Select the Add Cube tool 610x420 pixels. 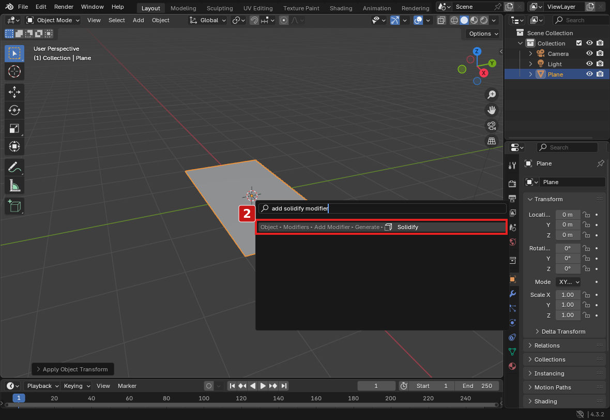[x=14, y=206]
